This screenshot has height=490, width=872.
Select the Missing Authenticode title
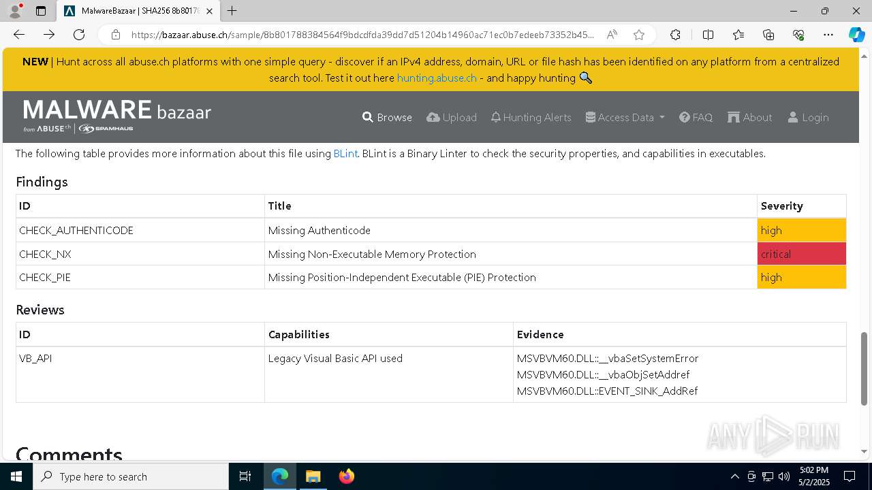click(320, 230)
